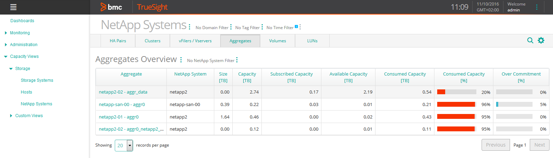Click the Previous page button
The image size is (553, 158).
pos(496,145)
